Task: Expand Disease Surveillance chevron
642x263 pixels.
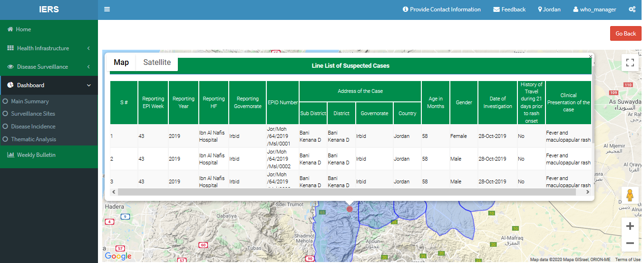Action: pos(89,67)
